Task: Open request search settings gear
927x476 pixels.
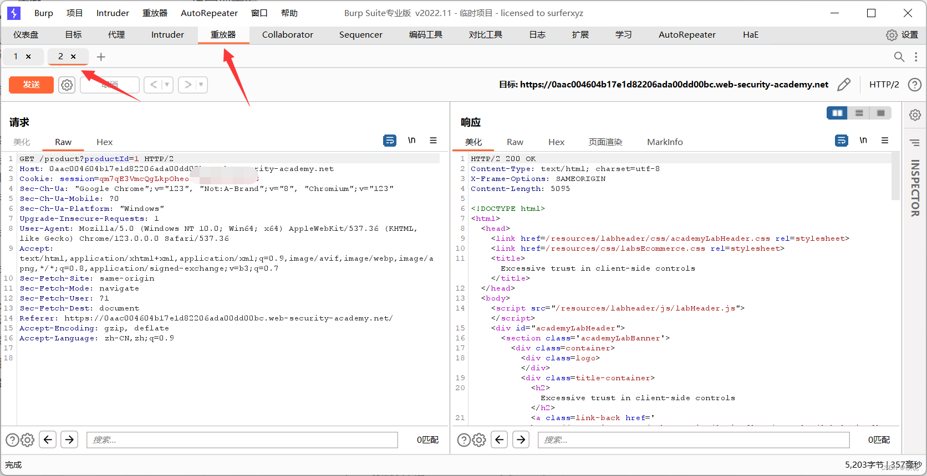Action: click(27, 440)
